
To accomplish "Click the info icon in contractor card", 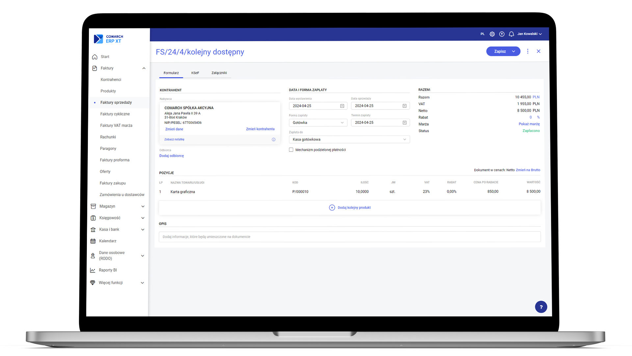I will 273,139.
